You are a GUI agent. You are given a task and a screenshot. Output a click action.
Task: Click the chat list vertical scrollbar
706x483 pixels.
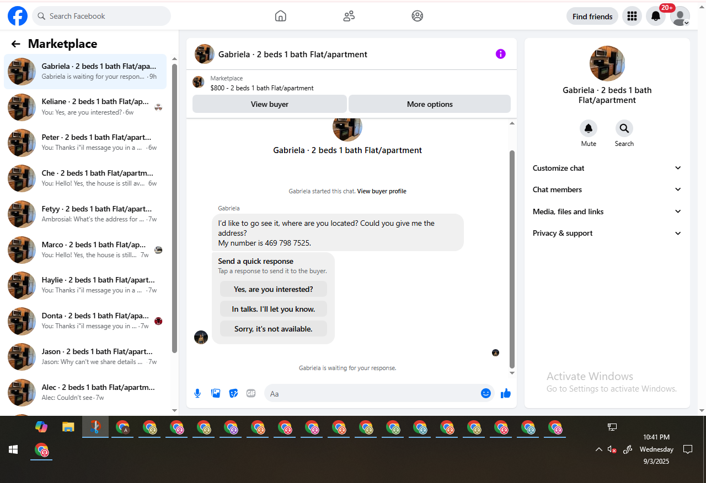click(x=175, y=208)
